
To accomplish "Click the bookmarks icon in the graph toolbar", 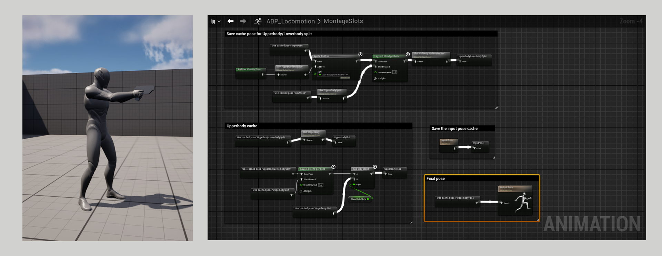I will pyautogui.click(x=213, y=21).
